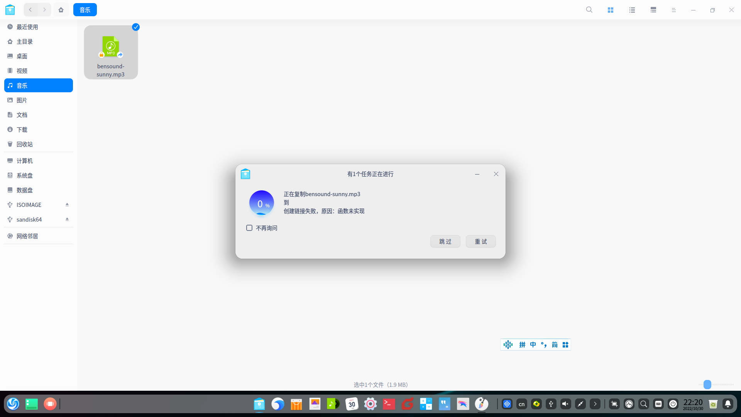The height and width of the screenshot is (417, 741).
Task: Toggle Chinese/English input with 中 icon
Action: (533, 344)
